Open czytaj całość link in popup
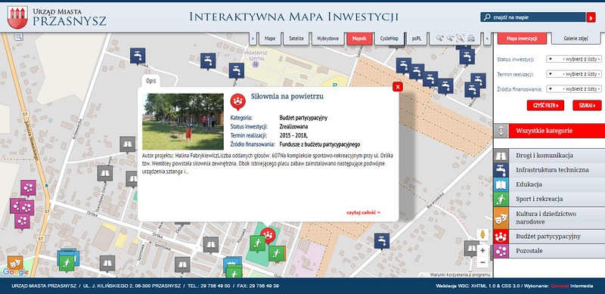Viewport: 605px width, 294px height. pos(363,212)
